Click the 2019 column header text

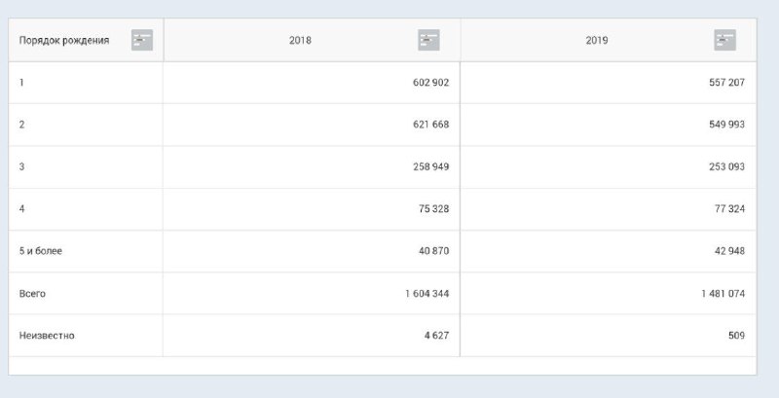coord(597,40)
